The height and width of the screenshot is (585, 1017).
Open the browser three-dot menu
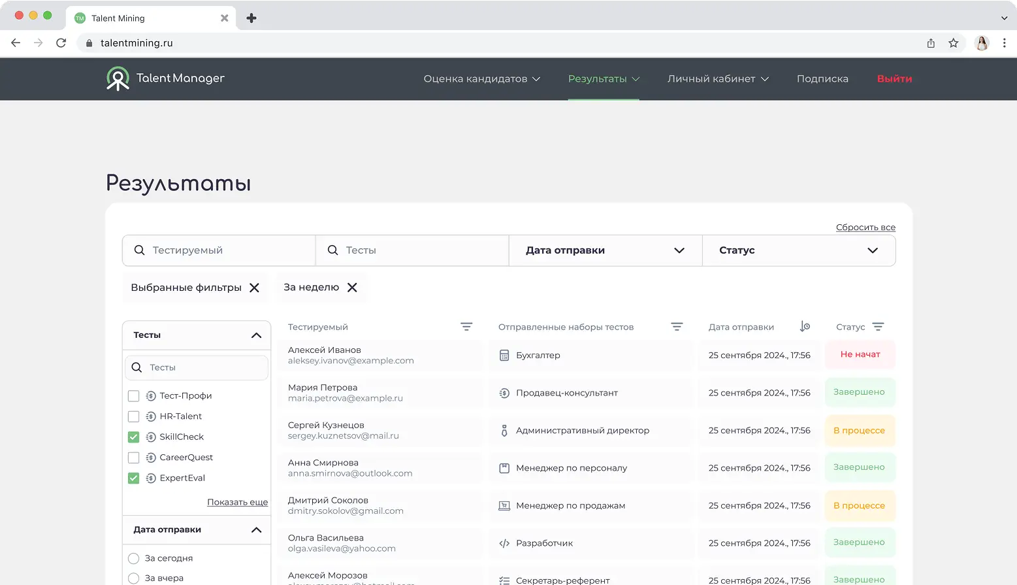pos(1005,43)
